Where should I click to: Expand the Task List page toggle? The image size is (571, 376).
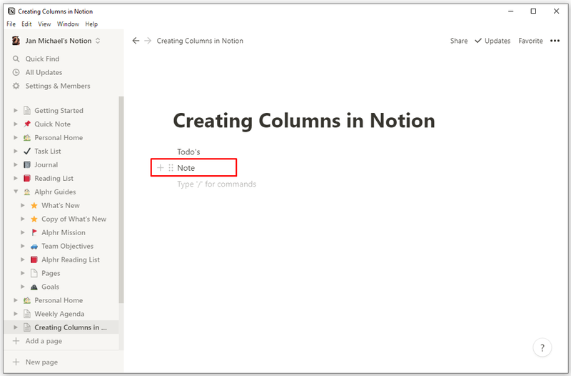(x=16, y=151)
